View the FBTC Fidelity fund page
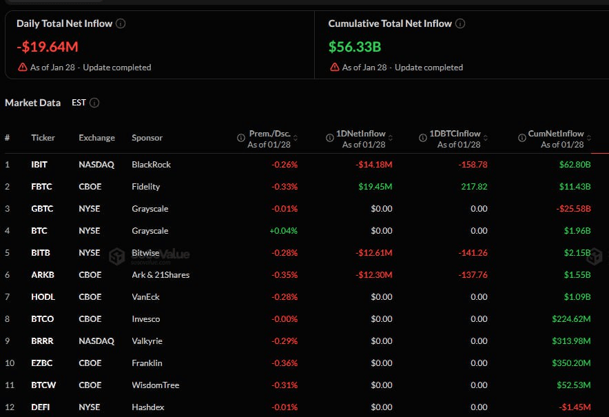The width and height of the screenshot is (609, 417). (41, 186)
